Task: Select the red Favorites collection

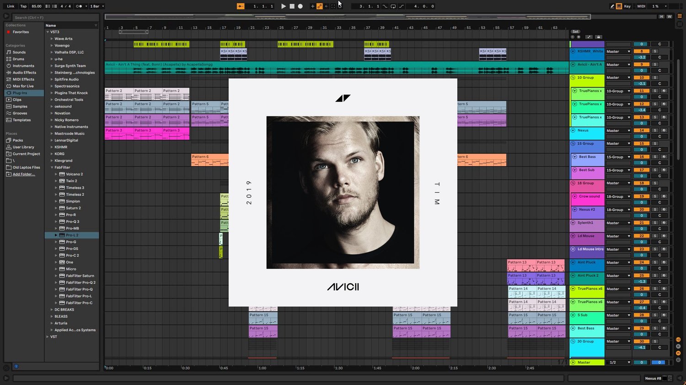Action: coord(21,32)
